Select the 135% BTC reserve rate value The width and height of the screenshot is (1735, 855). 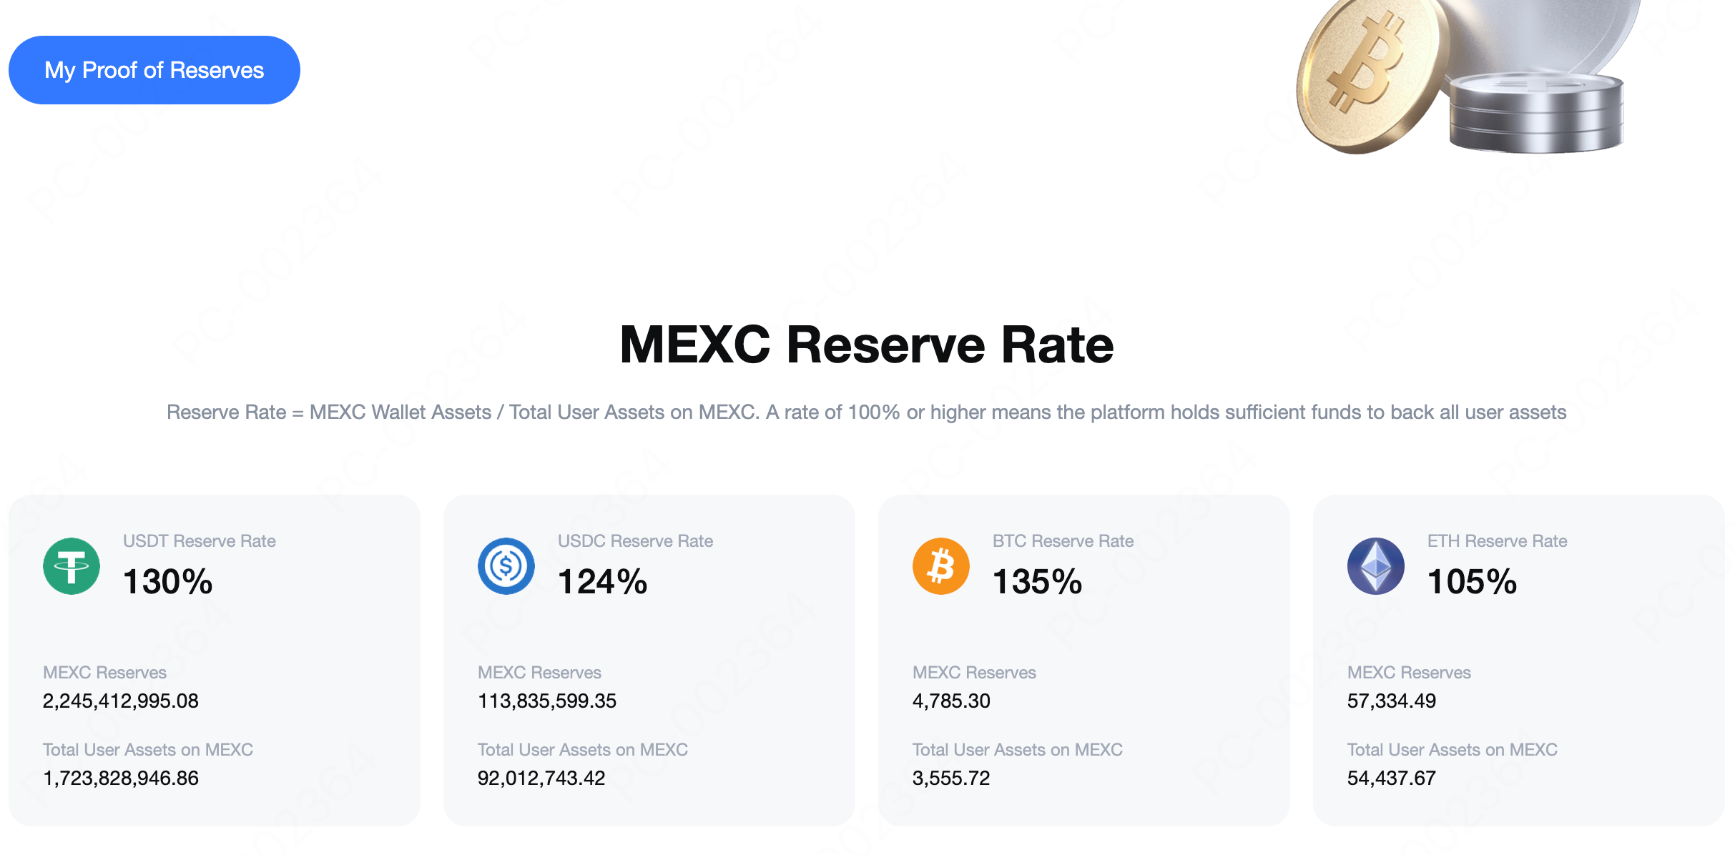coord(1038,581)
